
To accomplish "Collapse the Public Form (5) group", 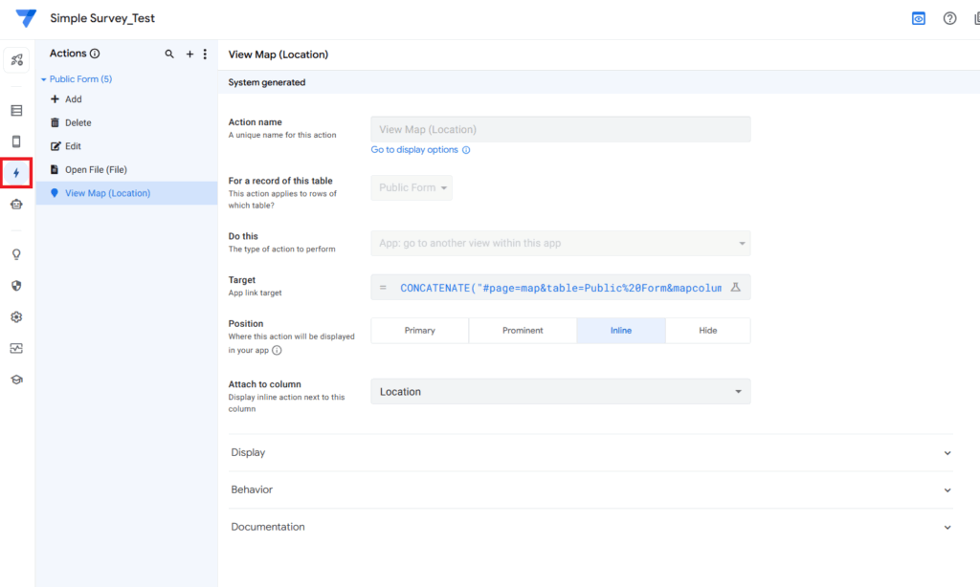I will [44, 79].
